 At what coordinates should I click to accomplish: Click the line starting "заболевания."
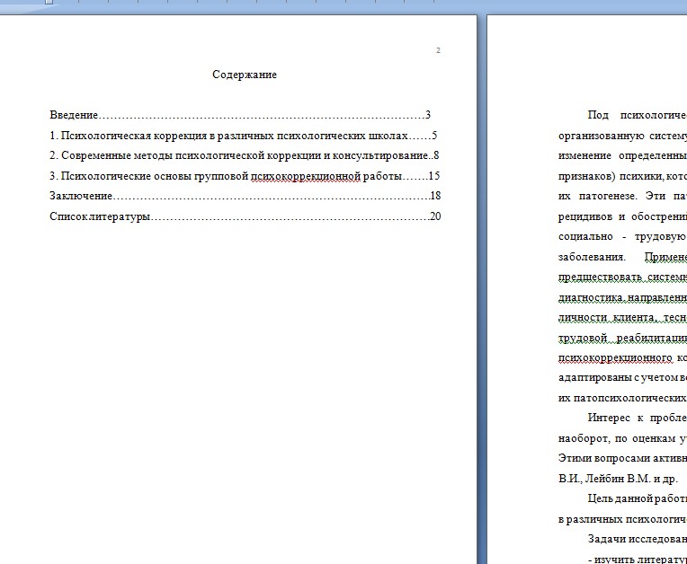point(622,257)
